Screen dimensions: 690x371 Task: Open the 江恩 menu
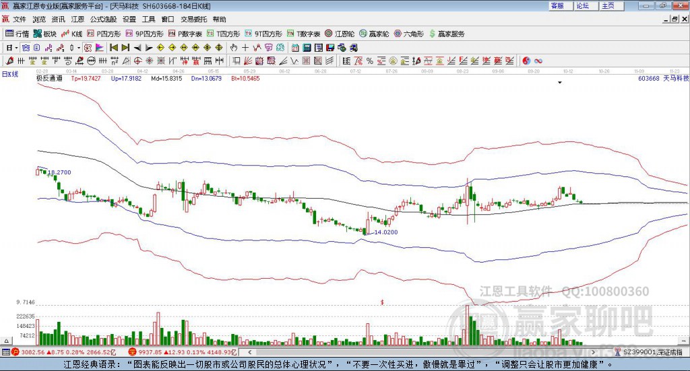point(77,20)
